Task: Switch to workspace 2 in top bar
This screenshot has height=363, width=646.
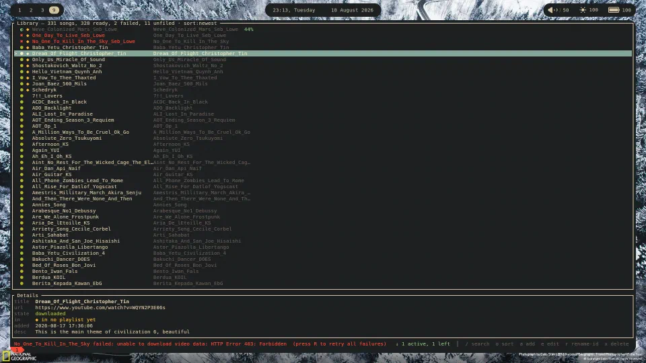Action: pos(31,10)
